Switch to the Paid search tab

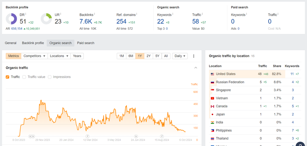pyautogui.click(x=86, y=43)
